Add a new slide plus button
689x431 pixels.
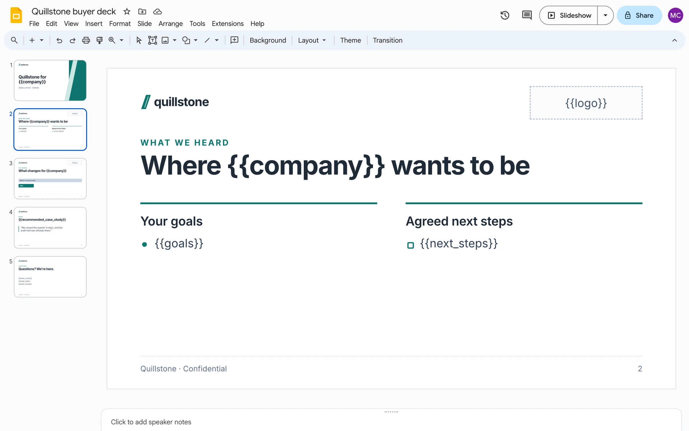[32, 40]
